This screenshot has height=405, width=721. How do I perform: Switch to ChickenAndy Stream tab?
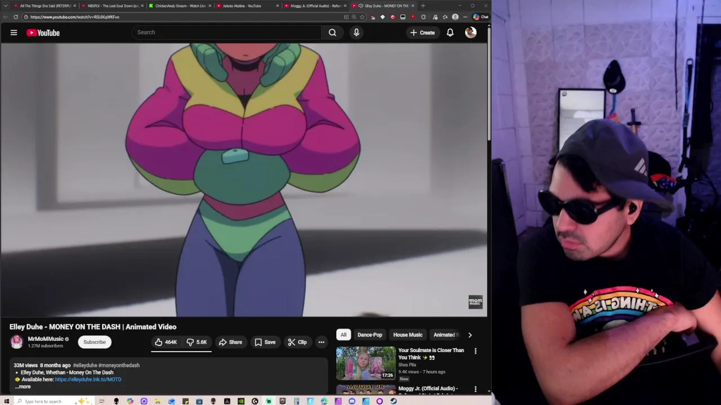(x=180, y=6)
